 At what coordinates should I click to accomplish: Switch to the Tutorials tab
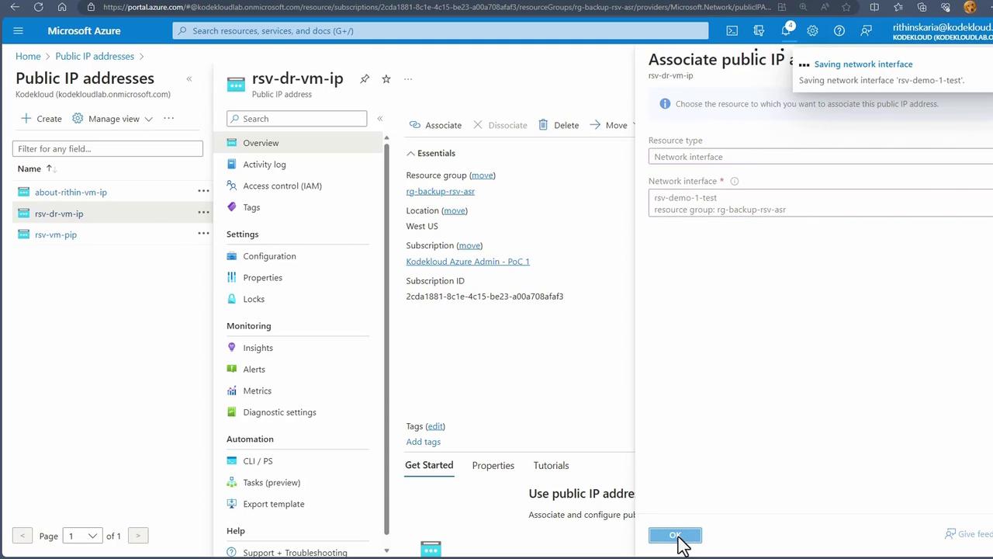click(x=551, y=466)
